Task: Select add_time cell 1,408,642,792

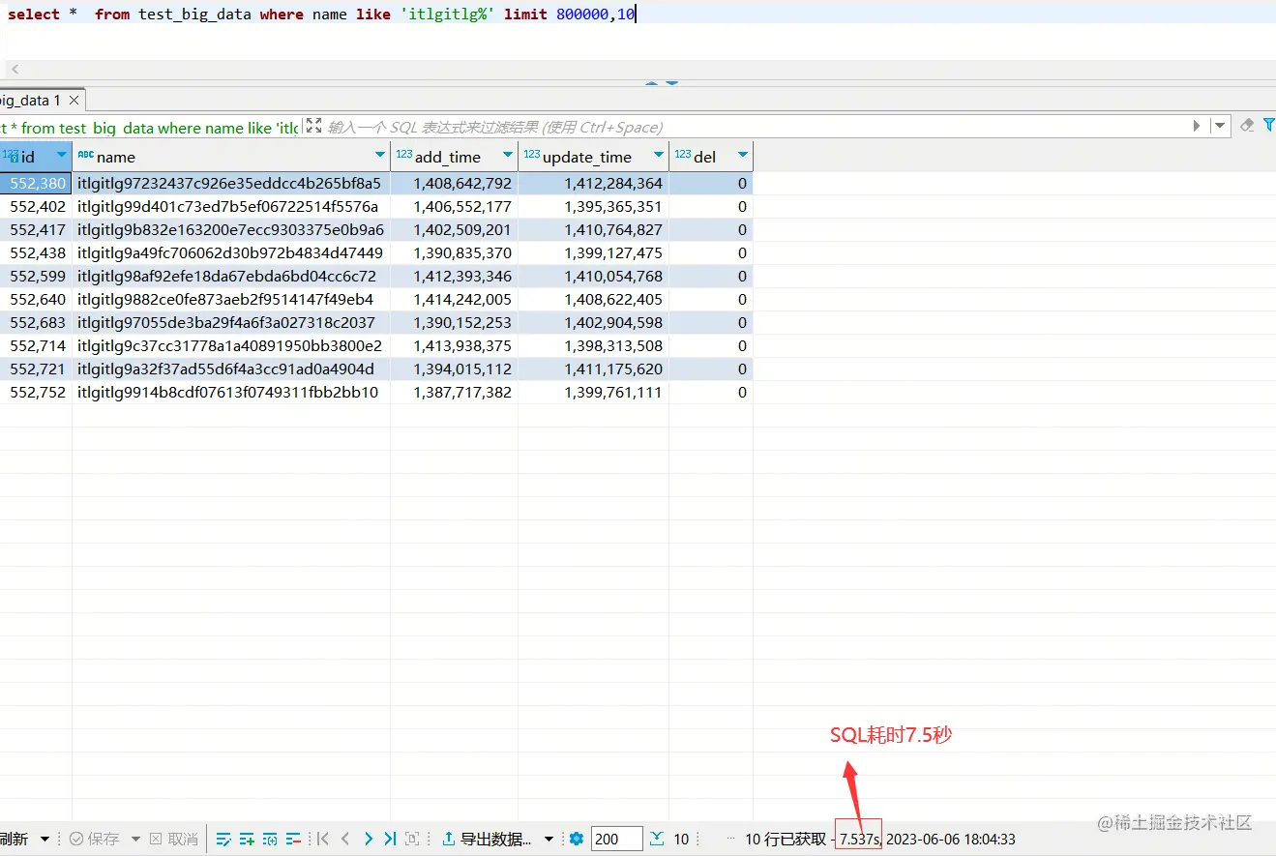Action: pos(454,183)
